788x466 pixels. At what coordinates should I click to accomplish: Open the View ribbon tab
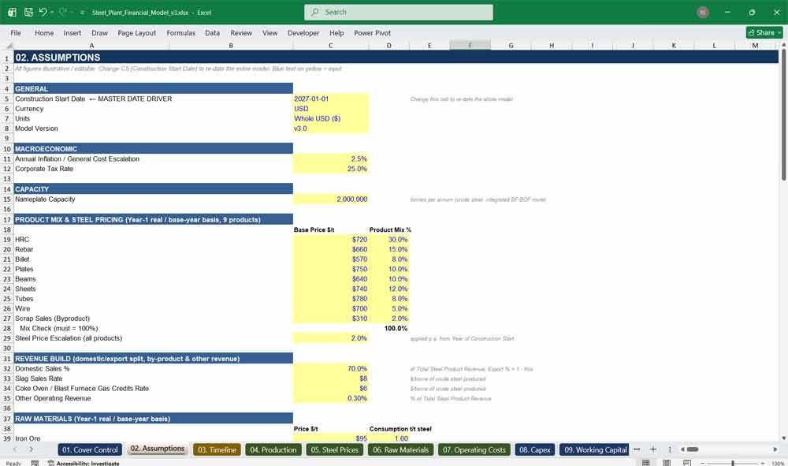[x=269, y=32]
